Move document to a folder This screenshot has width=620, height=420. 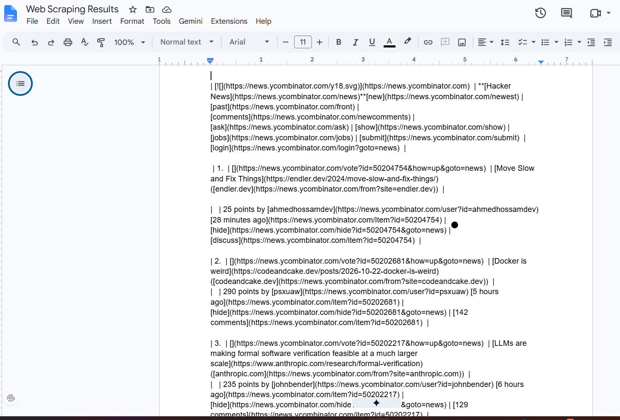(150, 9)
